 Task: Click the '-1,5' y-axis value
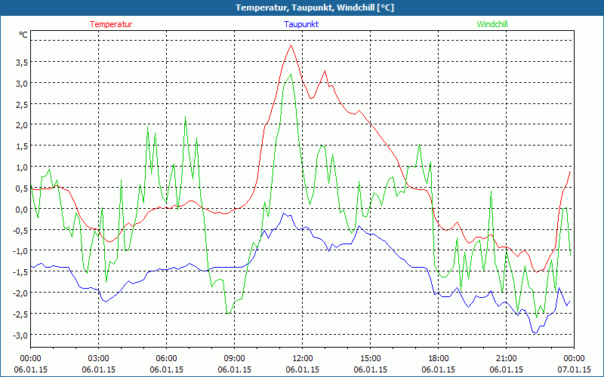(x=20, y=272)
